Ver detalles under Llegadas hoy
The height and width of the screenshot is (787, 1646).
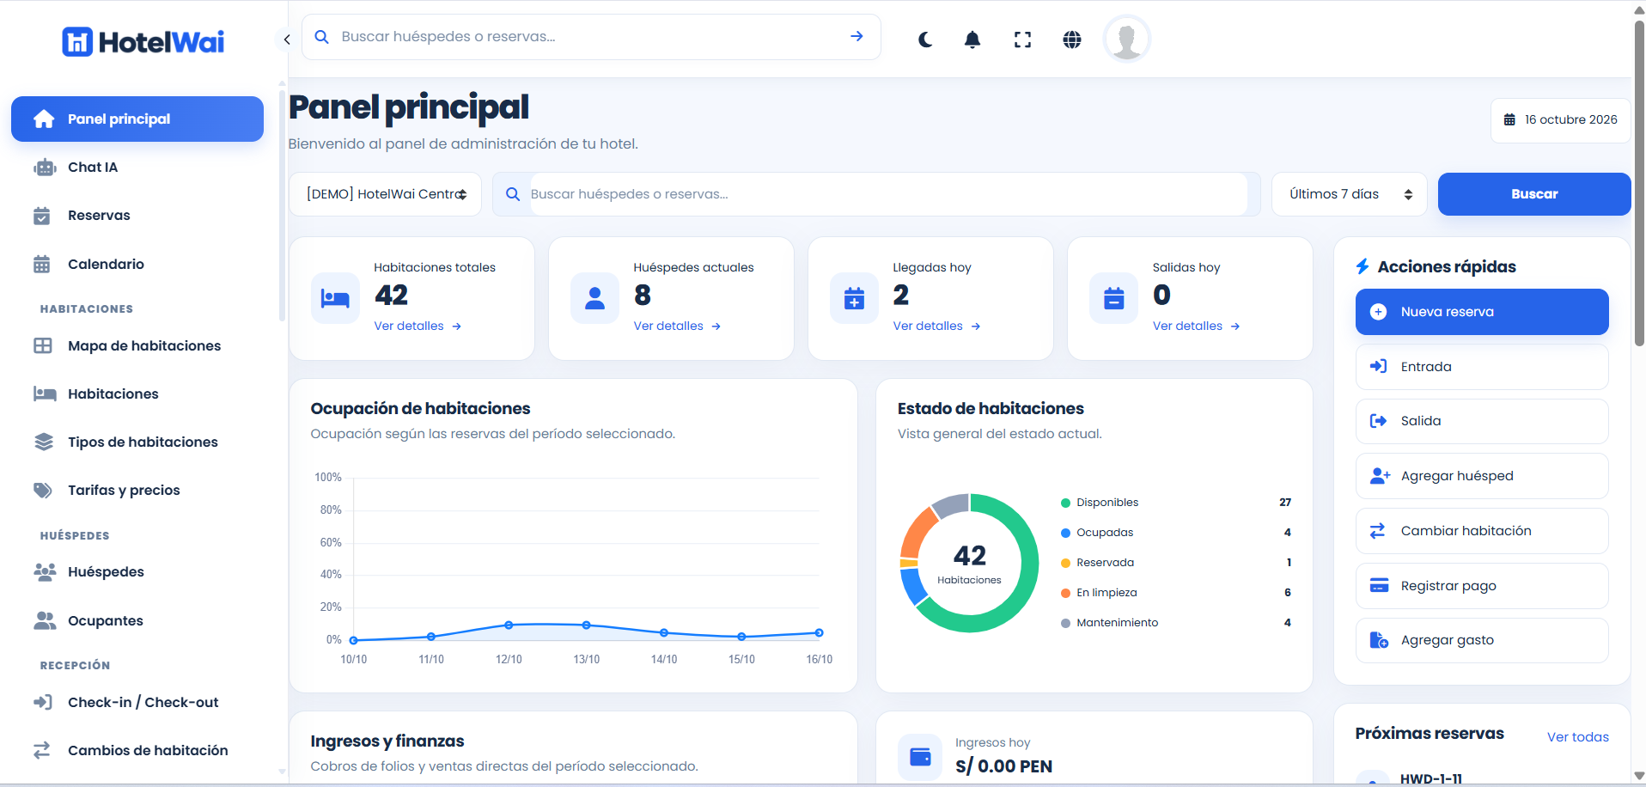[936, 326]
